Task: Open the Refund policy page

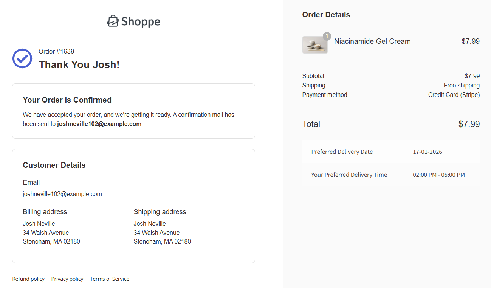Action: 28,279
